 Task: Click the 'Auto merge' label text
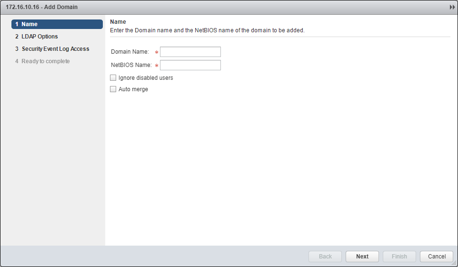pyautogui.click(x=133, y=89)
